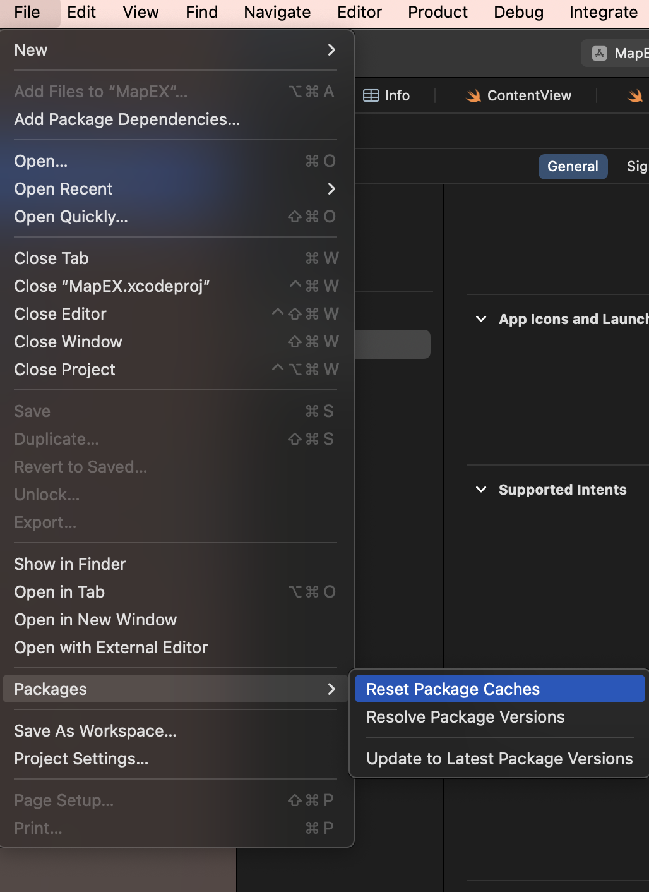The width and height of the screenshot is (649, 892).
Task: Click the Swift icon after ContentView tab
Action: coord(635,95)
